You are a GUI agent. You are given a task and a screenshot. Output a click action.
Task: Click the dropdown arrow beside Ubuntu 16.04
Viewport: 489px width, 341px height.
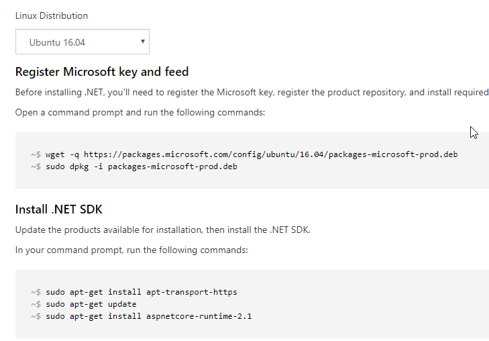[x=143, y=42]
